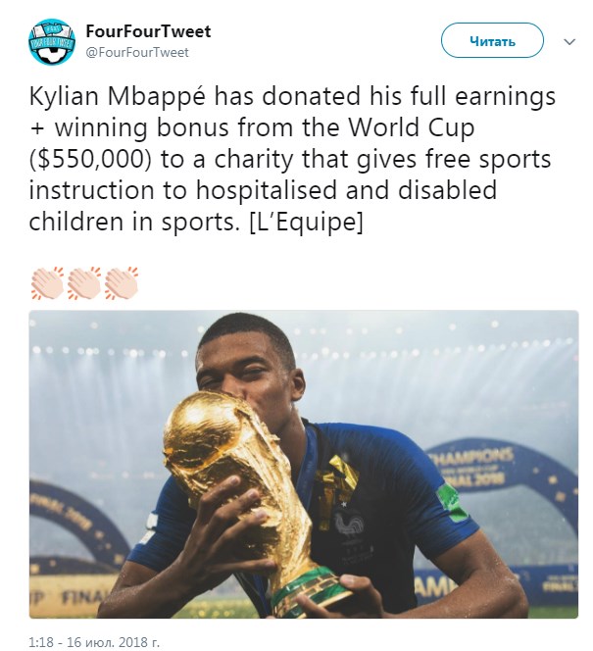Click the FourFourTweet profile avatar
593x651 pixels.
[52, 42]
